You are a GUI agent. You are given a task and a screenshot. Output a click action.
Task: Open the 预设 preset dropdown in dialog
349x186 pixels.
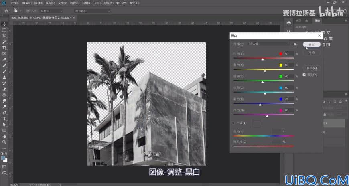coord(269,44)
